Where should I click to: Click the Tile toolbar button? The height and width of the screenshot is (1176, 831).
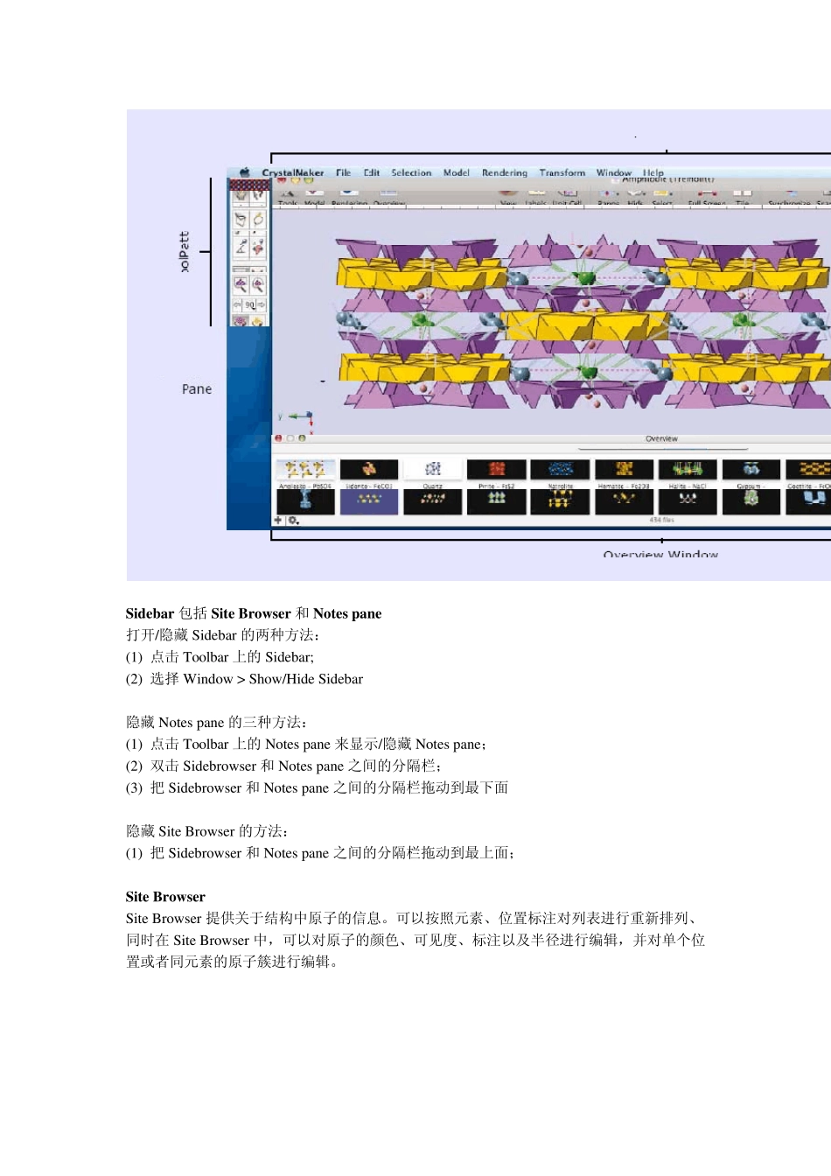742,199
